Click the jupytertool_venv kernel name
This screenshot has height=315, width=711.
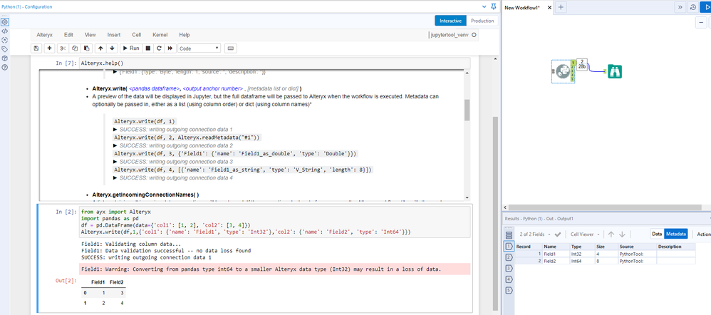tap(450, 35)
